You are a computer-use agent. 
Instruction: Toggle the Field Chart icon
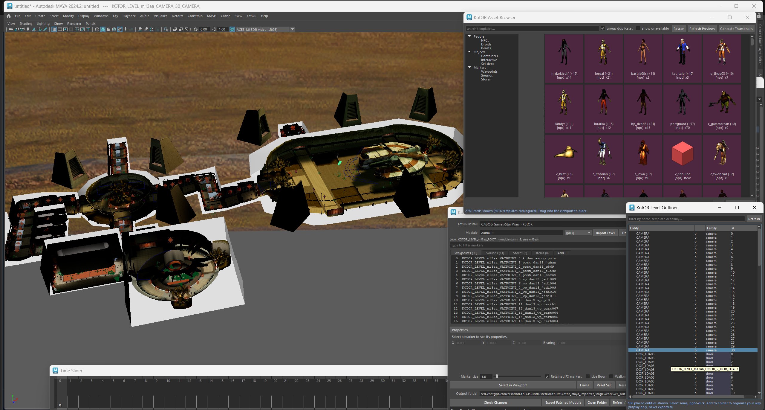pyautogui.click(x=77, y=29)
